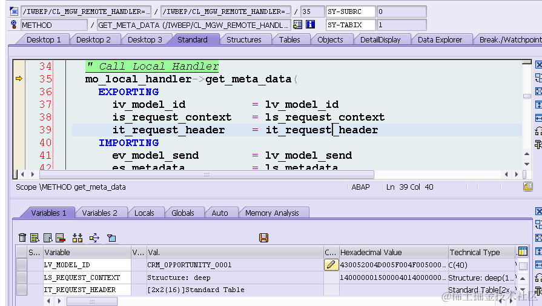Viewport: 542px width, 306px height.
Task: Click pencil change icon for LV_MODEL_ID
Action: click(x=331, y=265)
